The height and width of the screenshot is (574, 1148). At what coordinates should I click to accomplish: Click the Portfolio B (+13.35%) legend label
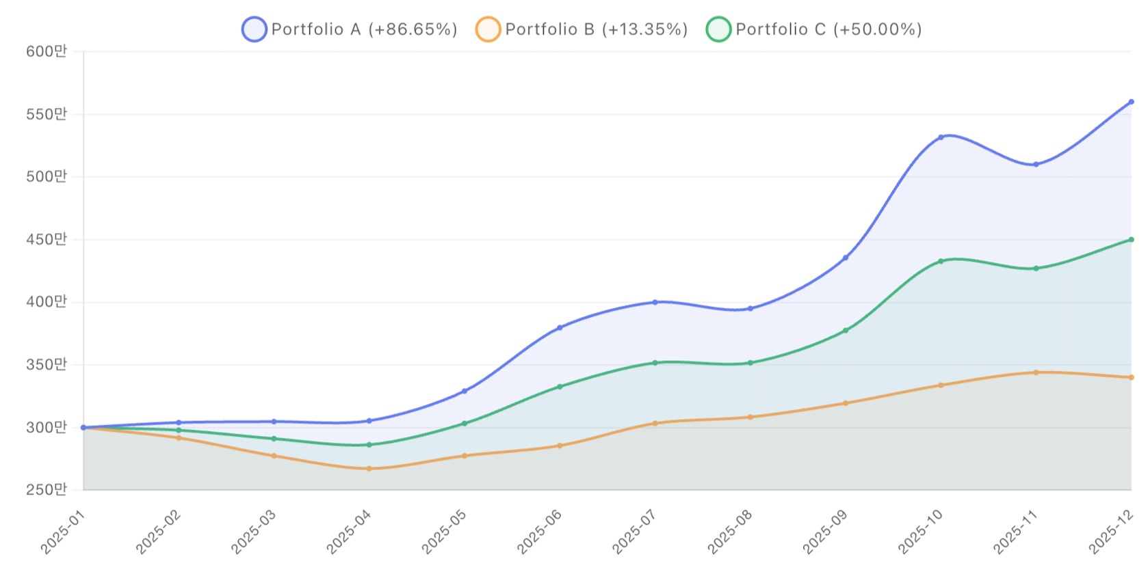click(596, 29)
